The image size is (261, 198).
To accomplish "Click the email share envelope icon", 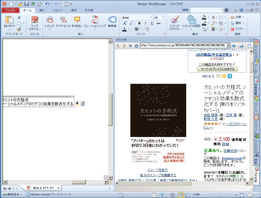I will (x=218, y=76).
